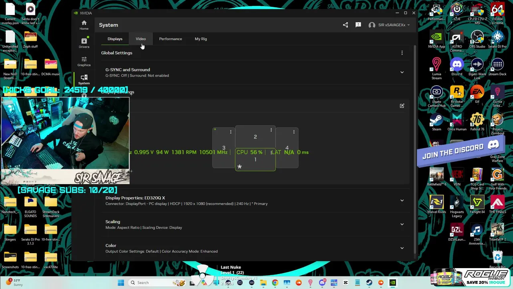Open Steam desktop shortcut
Image resolution: width=513 pixels, height=289 pixels.
tap(436, 122)
